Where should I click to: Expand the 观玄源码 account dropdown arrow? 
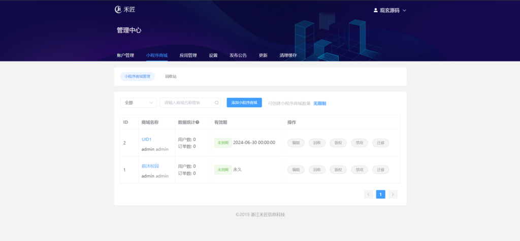(404, 10)
